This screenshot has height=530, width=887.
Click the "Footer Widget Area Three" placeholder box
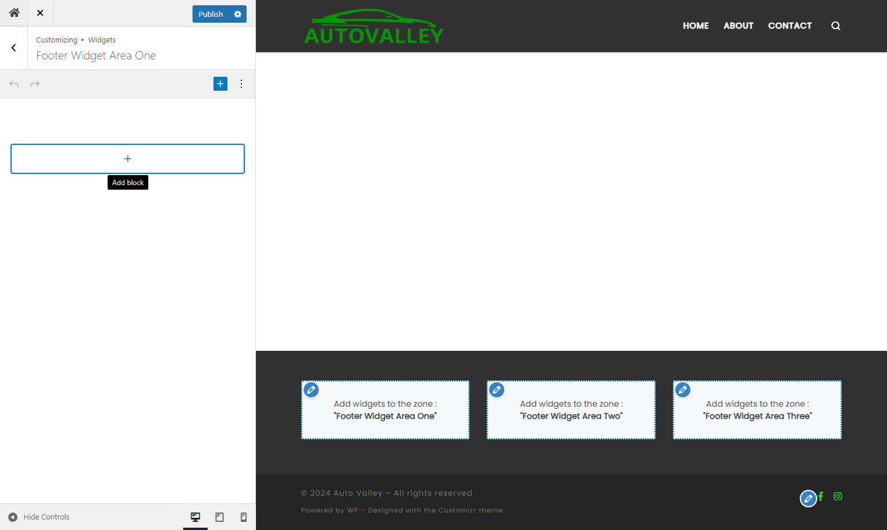[757, 410]
